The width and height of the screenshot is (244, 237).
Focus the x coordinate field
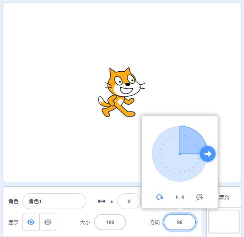(129, 201)
